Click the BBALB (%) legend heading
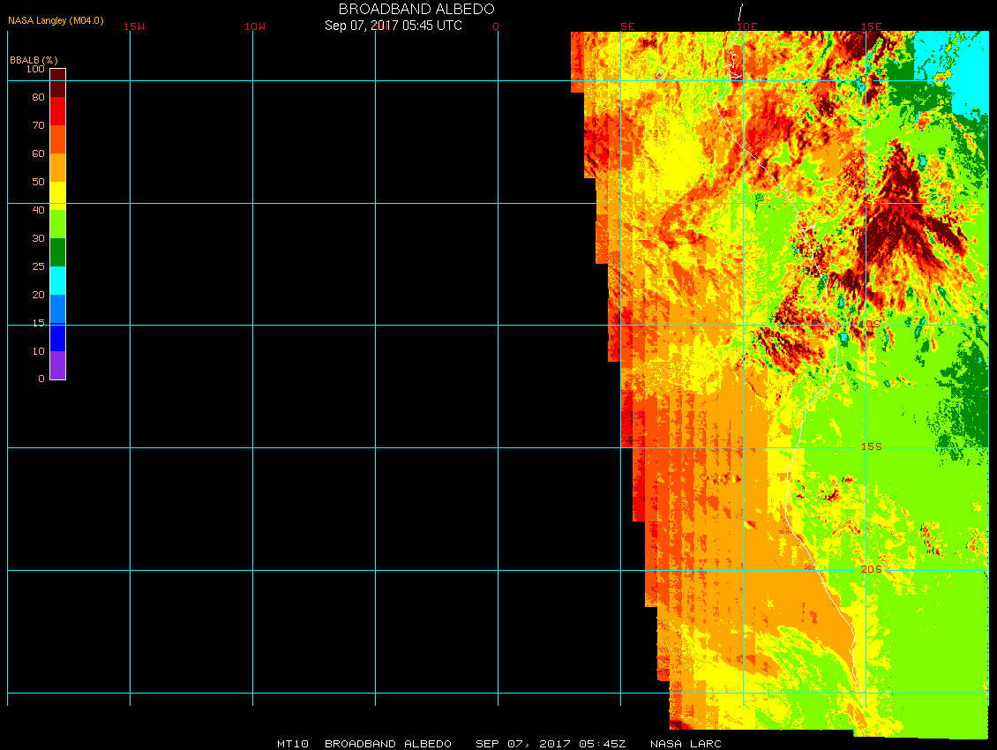Screen dimensions: 997x750 pos(34,59)
